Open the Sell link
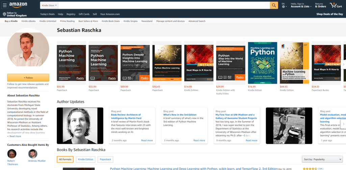This screenshot has width=346, height=170. coord(95,14)
